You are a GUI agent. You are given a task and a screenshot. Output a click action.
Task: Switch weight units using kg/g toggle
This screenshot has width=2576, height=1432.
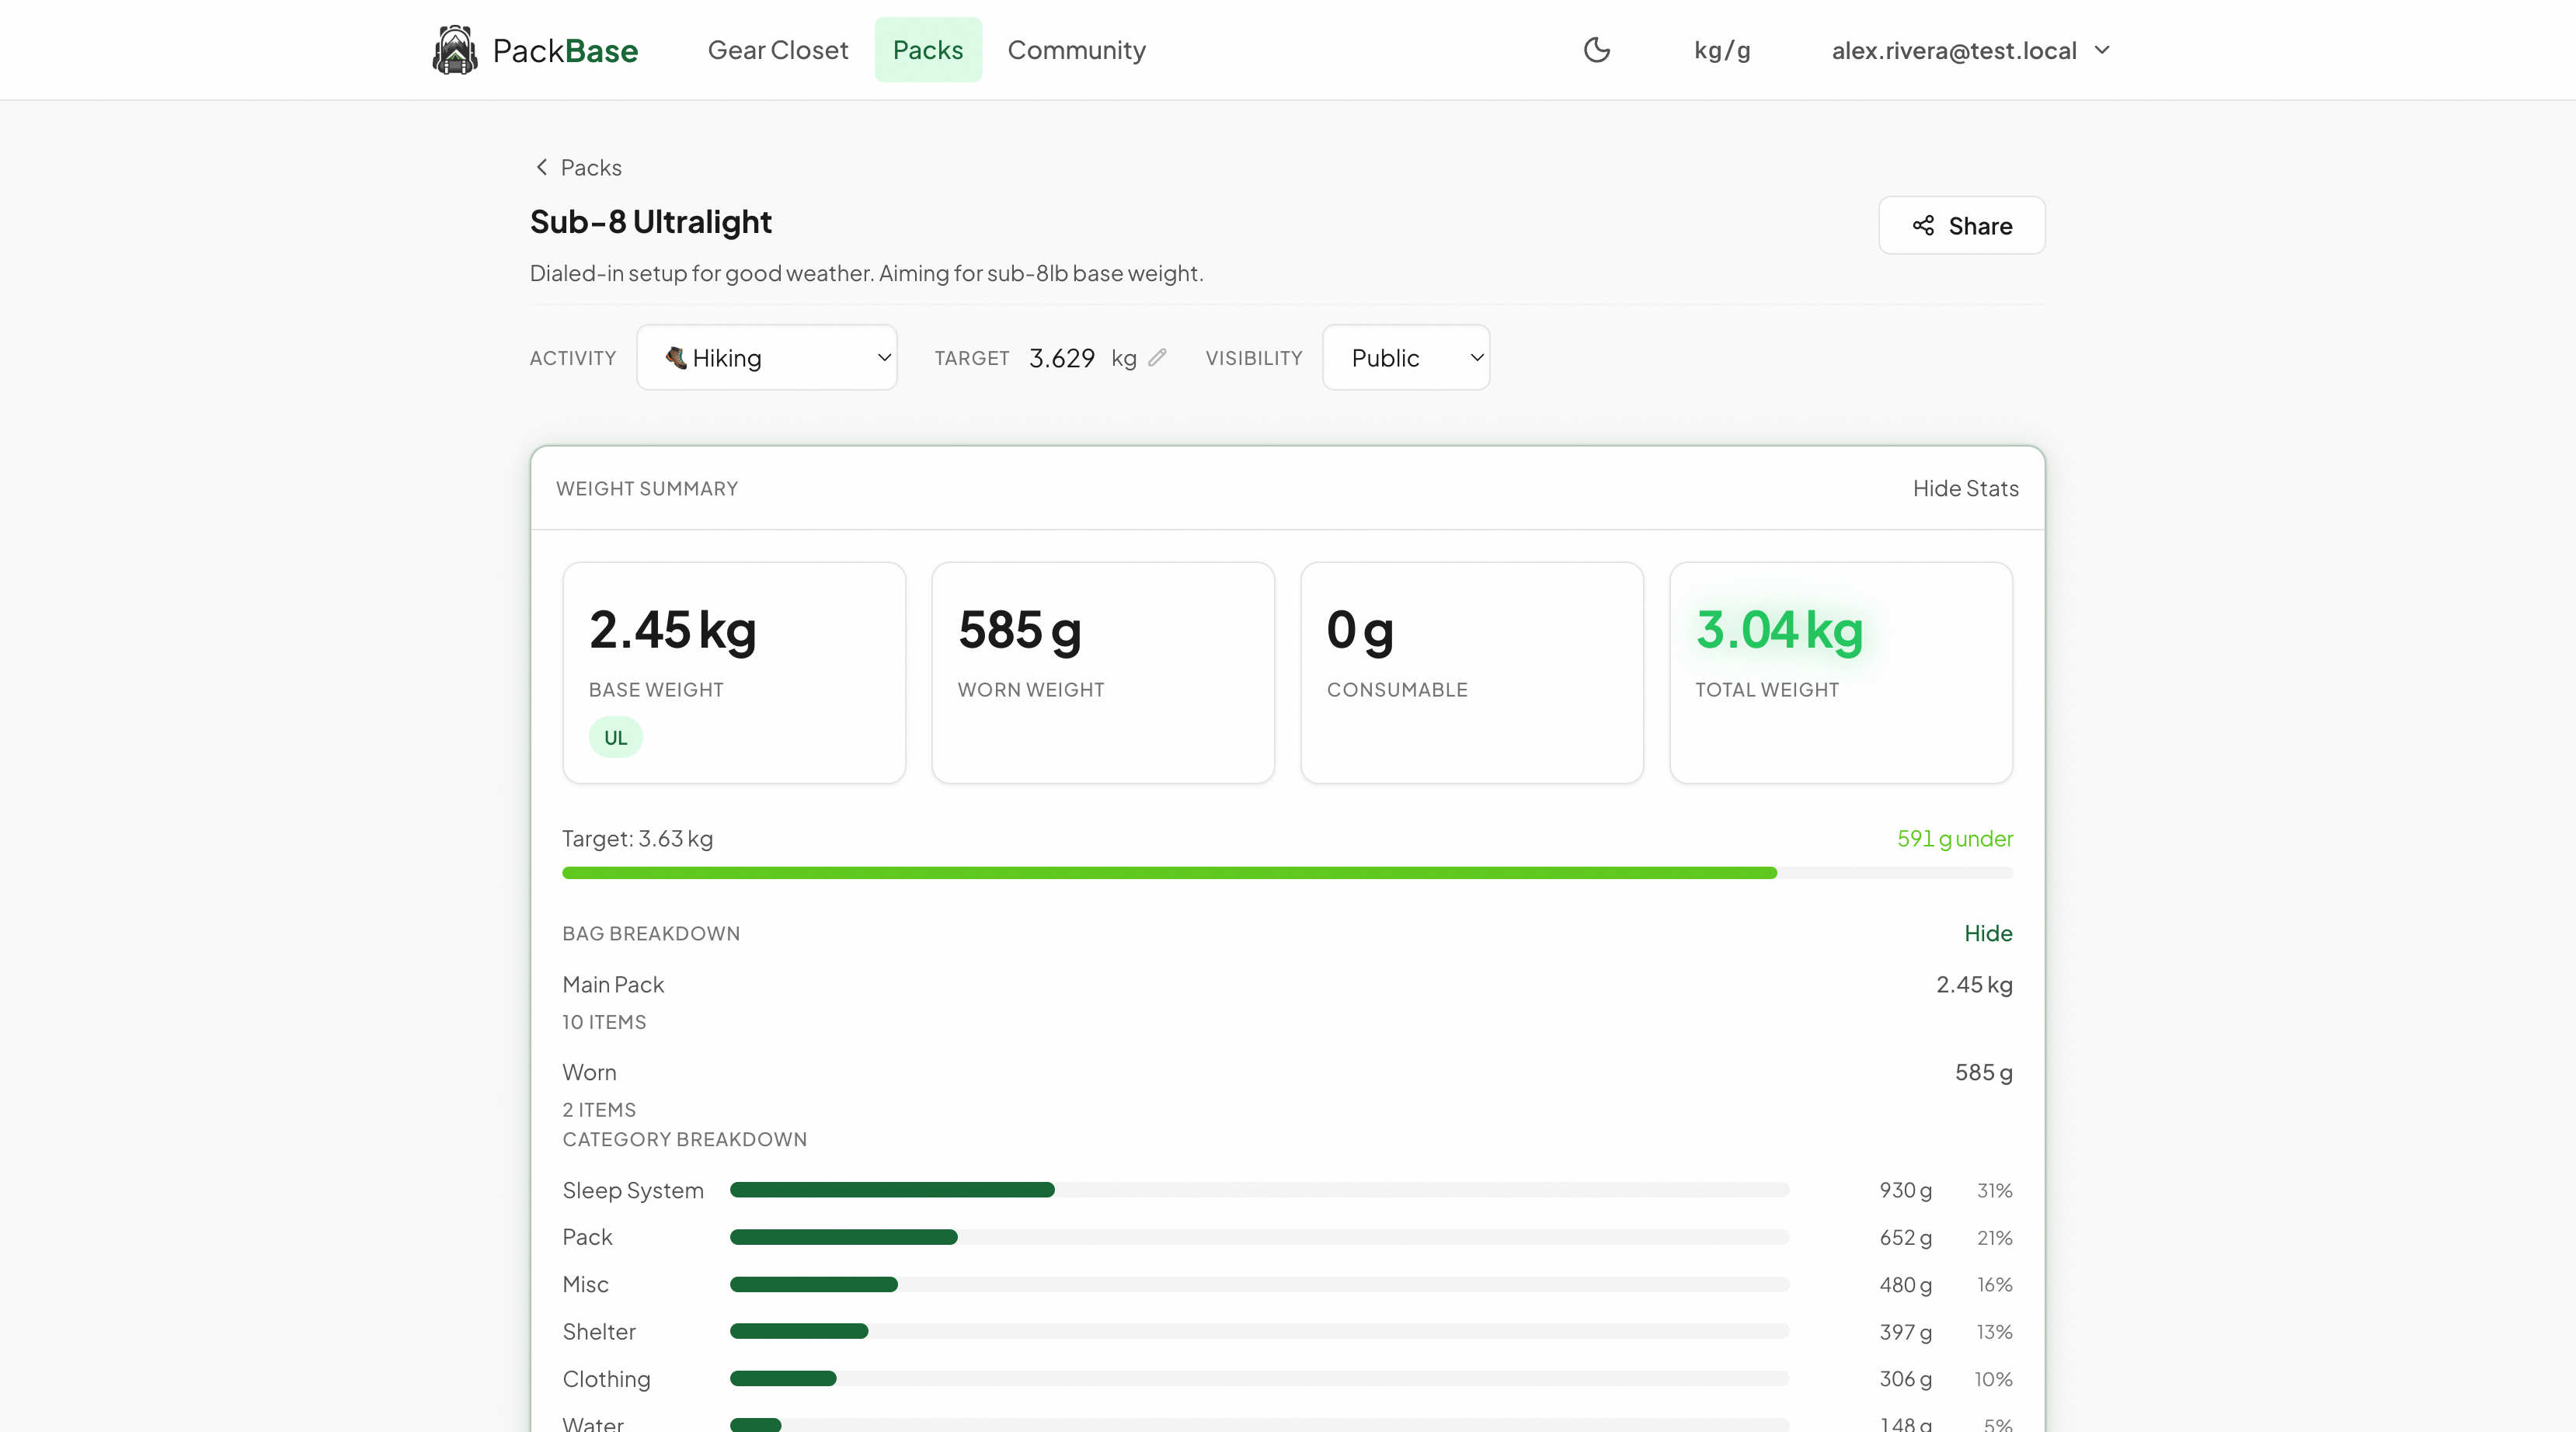point(1722,50)
